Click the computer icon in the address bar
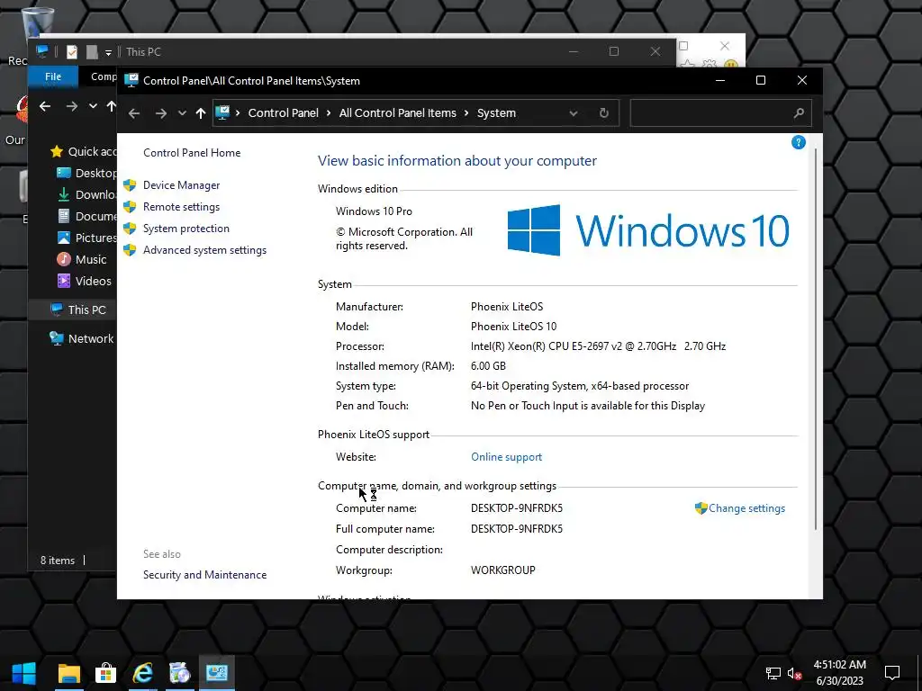This screenshot has width=922, height=691. (222, 112)
